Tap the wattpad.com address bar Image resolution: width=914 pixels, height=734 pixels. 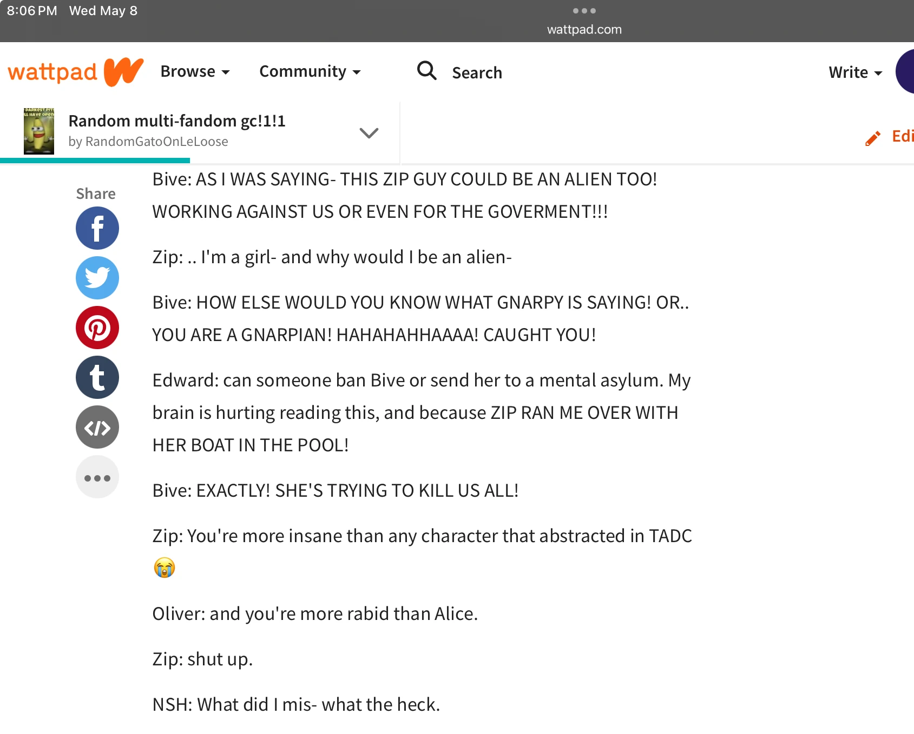tap(584, 29)
